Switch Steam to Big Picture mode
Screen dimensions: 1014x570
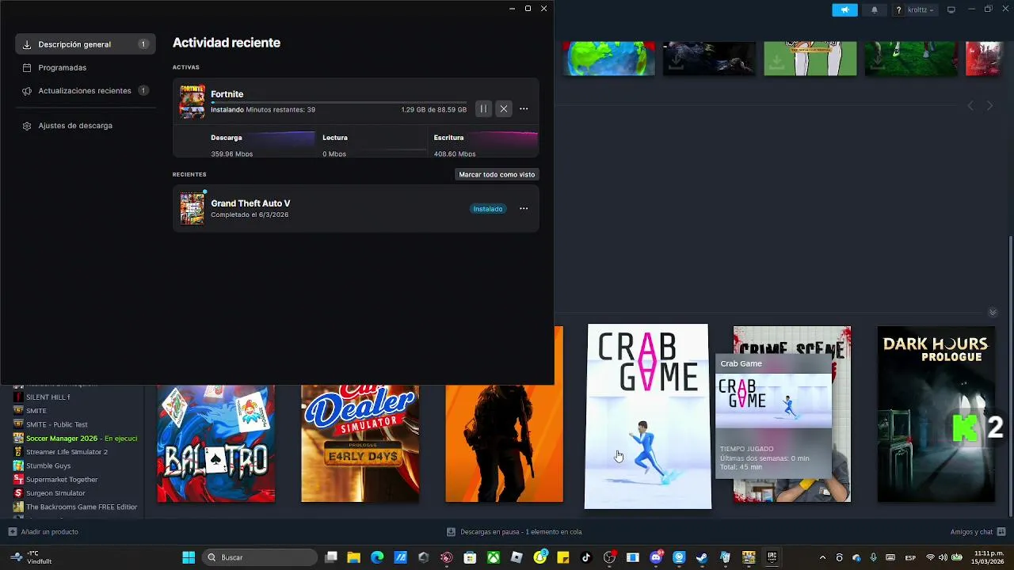(951, 9)
